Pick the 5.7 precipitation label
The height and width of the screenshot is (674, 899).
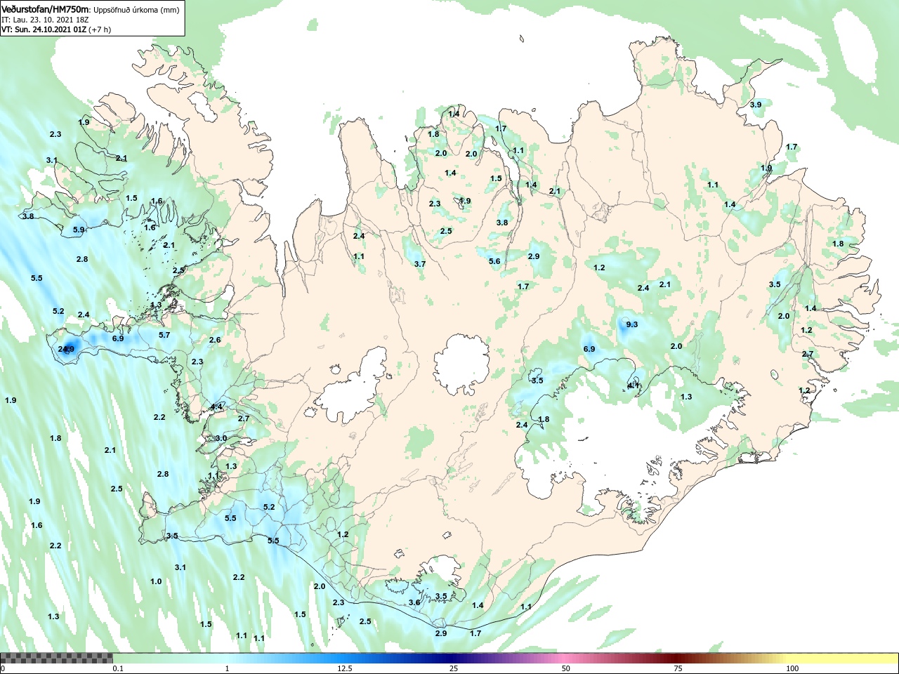pyautogui.click(x=164, y=335)
